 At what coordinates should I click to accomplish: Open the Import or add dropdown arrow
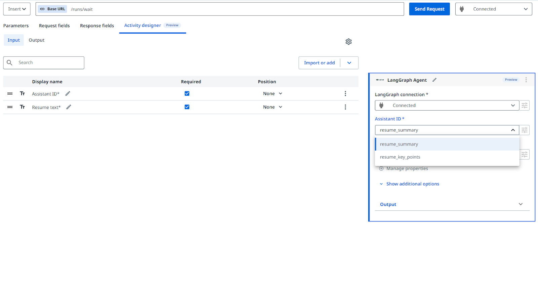[349, 63]
